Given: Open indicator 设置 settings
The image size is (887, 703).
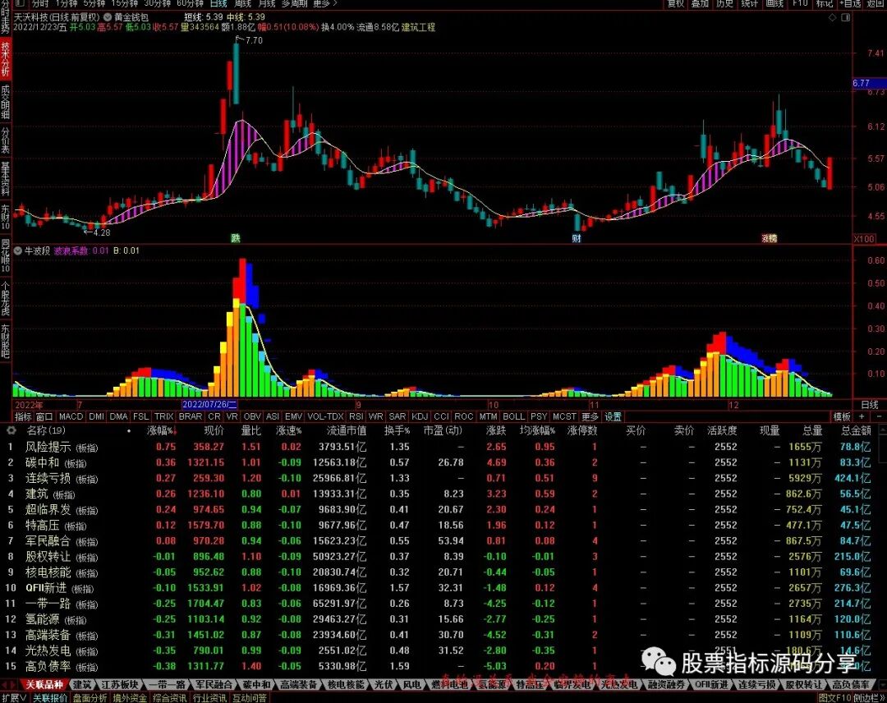Looking at the screenshot, I should click(614, 416).
